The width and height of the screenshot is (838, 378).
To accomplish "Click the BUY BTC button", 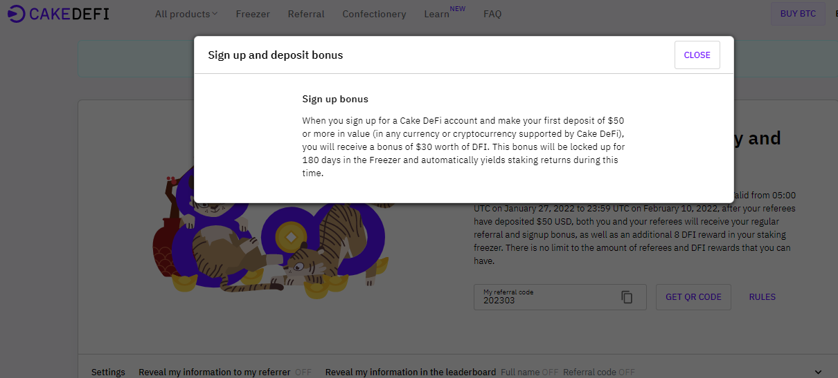I will click(798, 14).
